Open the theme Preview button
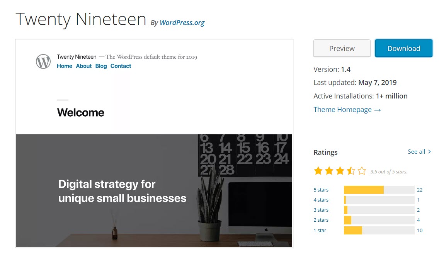Screen dimensions: 444x258 (342, 48)
